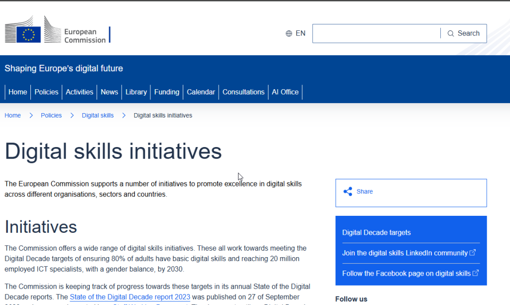The height and width of the screenshot is (305, 510).
Task: Open State of the Digital Decade report 2023
Action: [129, 297]
